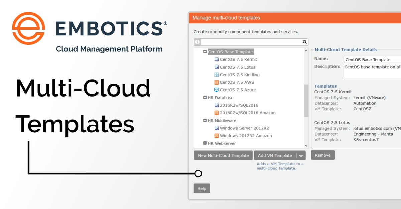Screen dimensions: 401x209
Task: Select HR Webserver tree item
Action: 222,144
